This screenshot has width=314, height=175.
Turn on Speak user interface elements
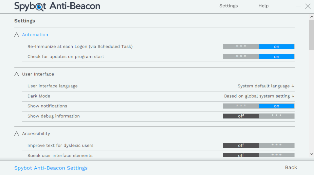(x=276, y=155)
